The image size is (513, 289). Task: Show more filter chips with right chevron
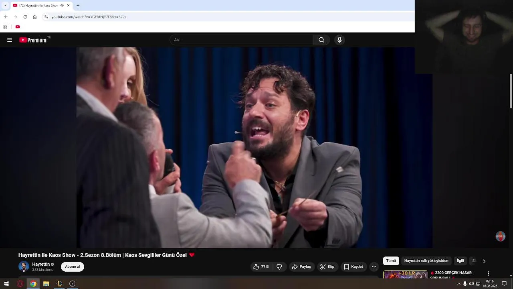(x=484, y=261)
